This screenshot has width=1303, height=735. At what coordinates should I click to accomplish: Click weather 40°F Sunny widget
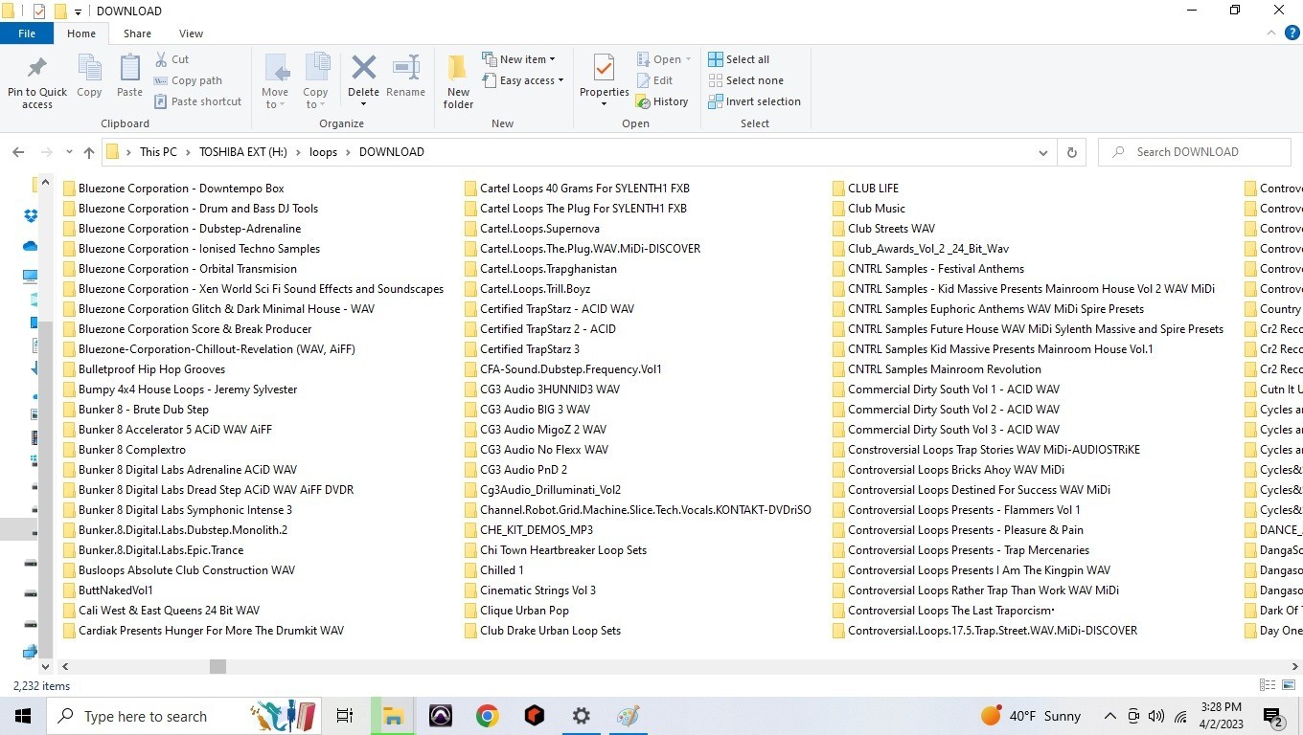point(1031,716)
